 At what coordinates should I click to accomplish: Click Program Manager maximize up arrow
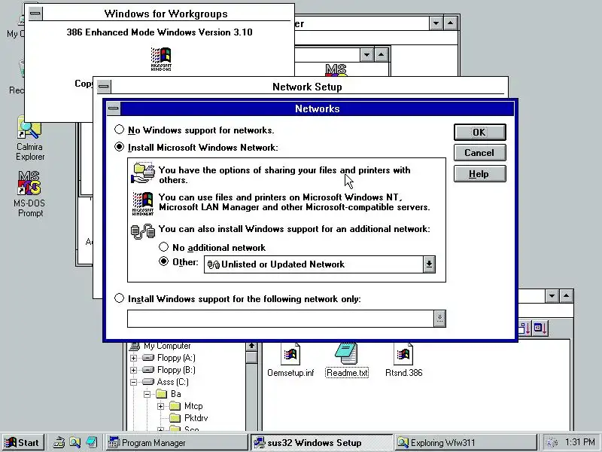click(451, 23)
